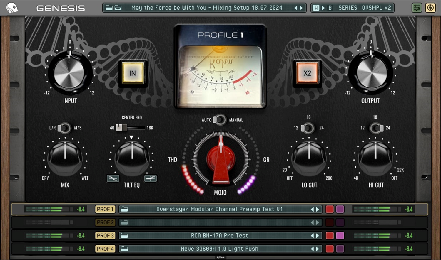Toggle the IN engage button
This screenshot has width=441, height=260.
132,73
